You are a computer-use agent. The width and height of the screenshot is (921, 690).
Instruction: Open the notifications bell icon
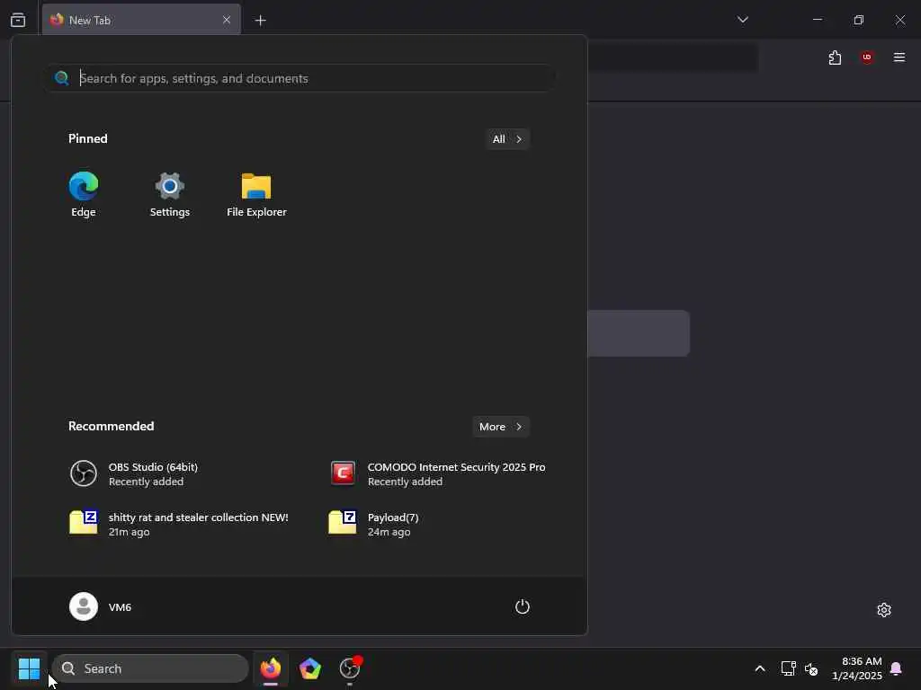tap(897, 668)
